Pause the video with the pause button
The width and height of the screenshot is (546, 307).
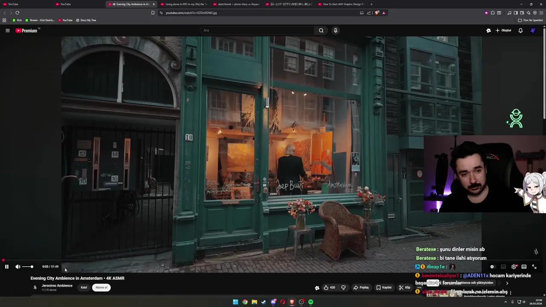tap(7, 266)
